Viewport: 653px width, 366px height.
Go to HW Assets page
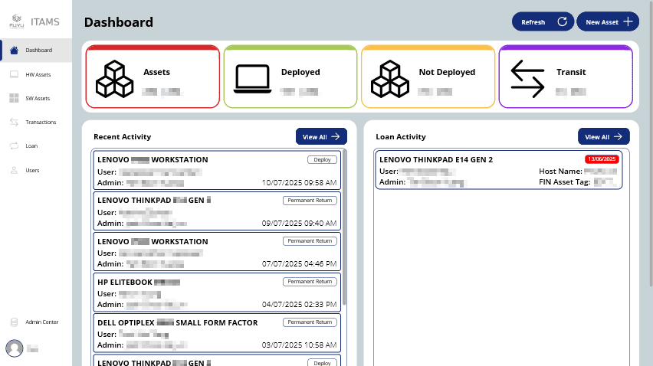[x=36, y=74]
